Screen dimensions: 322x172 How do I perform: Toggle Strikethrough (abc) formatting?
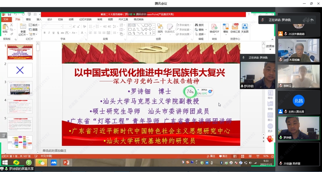click(62, 33)
